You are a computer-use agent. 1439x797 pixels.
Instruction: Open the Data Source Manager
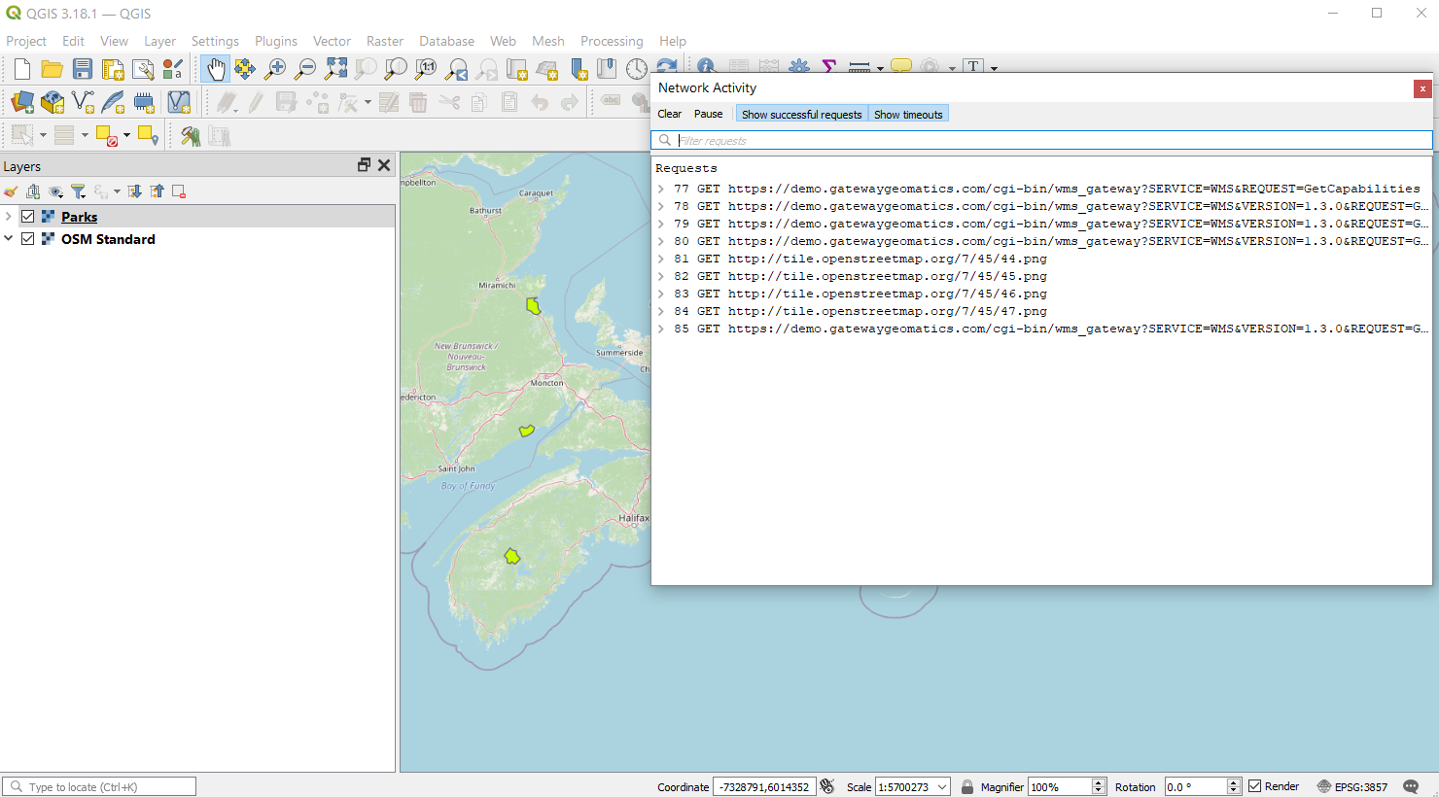pyautogui.click(x=22, y=102)
